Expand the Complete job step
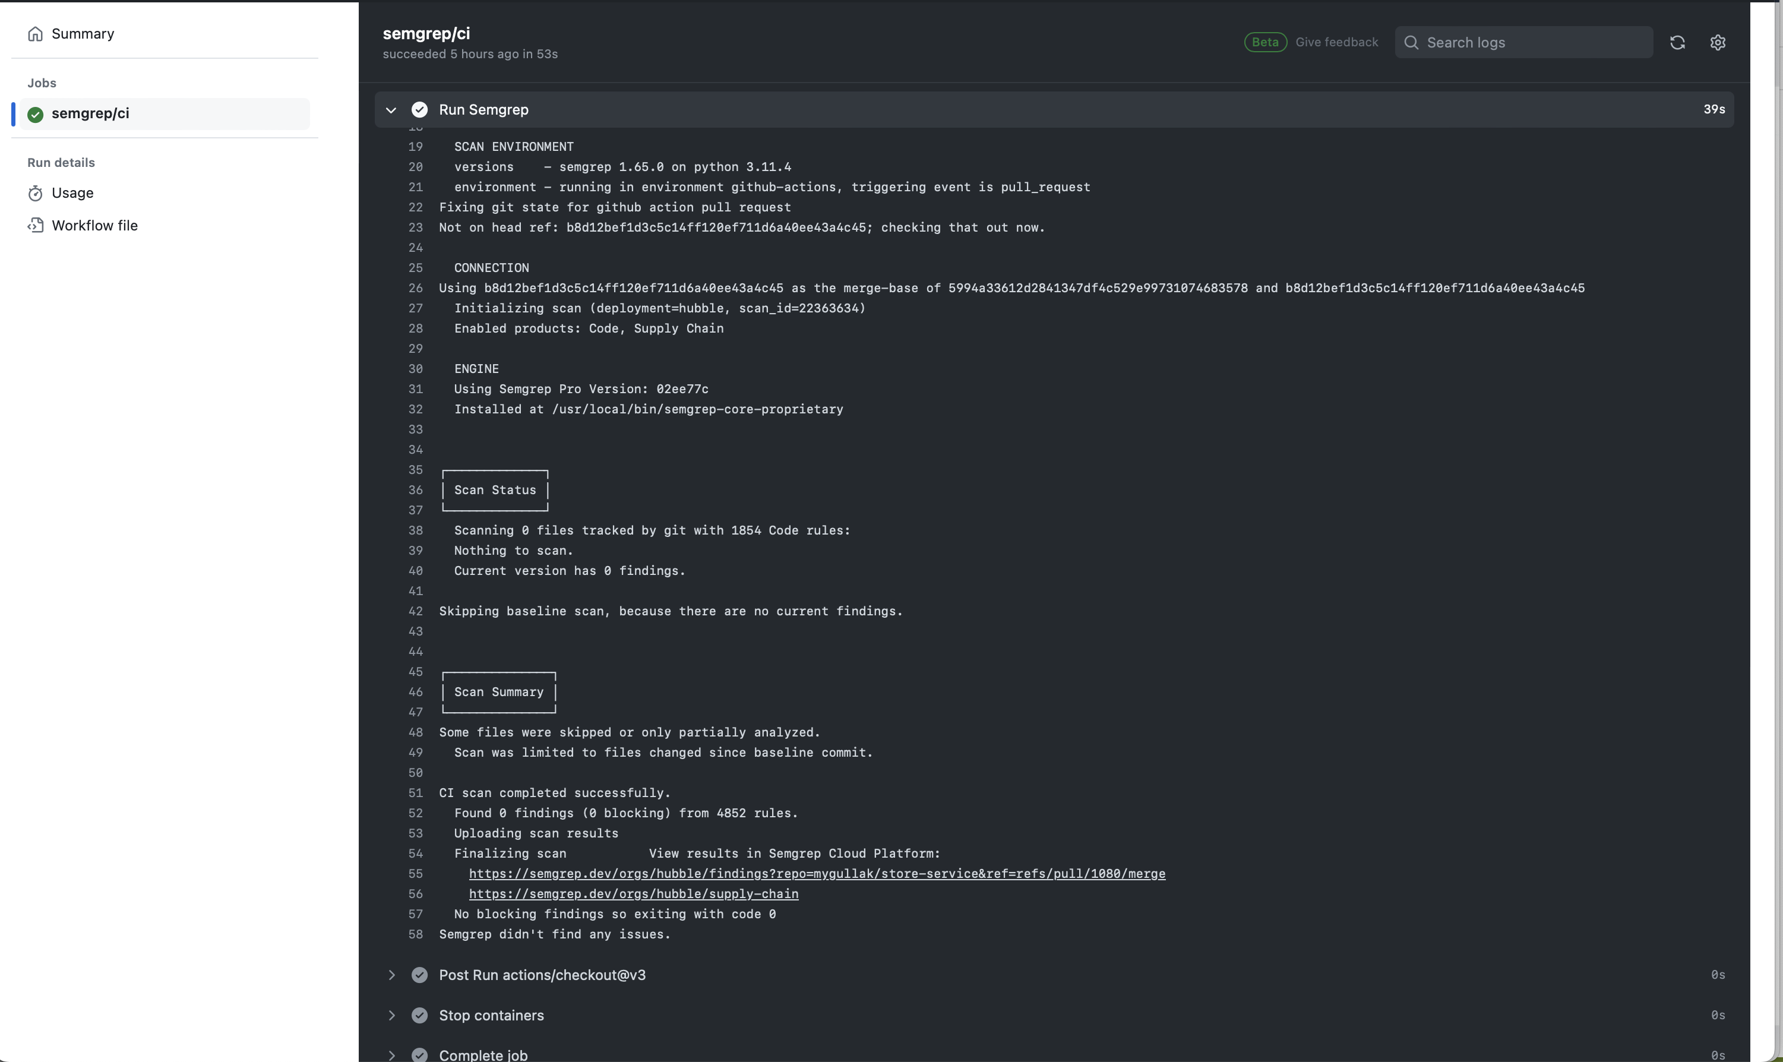 tap(391, 1054)
